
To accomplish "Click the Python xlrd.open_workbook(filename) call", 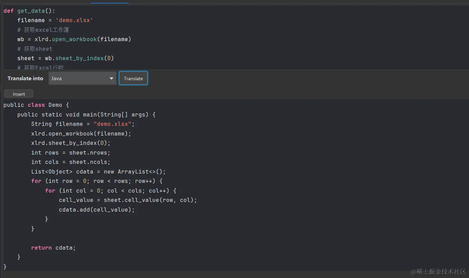I will pyautogui.click(x=83, y=39).
